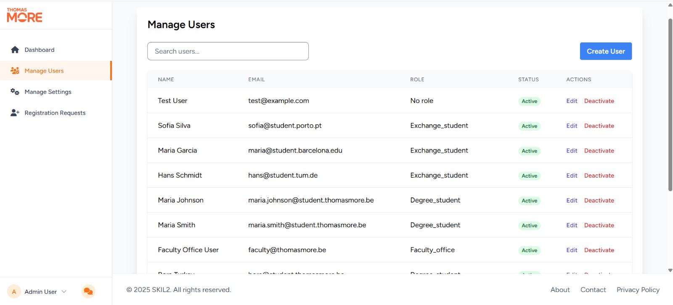The height and width of the screenshot is (305, 673).
Task: Edit Maria Johnson's account
Action: pos(572,200)
